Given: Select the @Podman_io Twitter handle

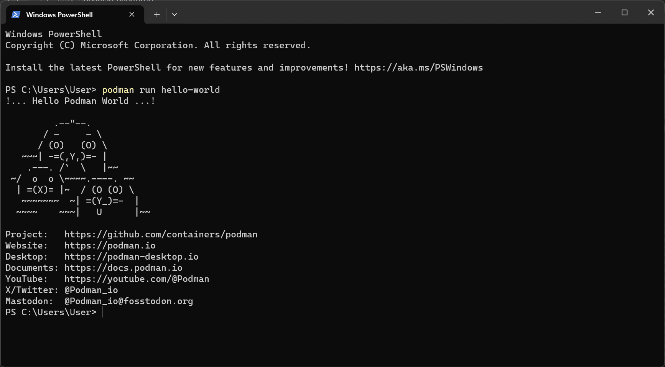Looking at the screenshot, I should pos(91,290).
